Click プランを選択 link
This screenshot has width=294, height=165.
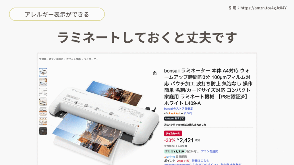(209, 151)
